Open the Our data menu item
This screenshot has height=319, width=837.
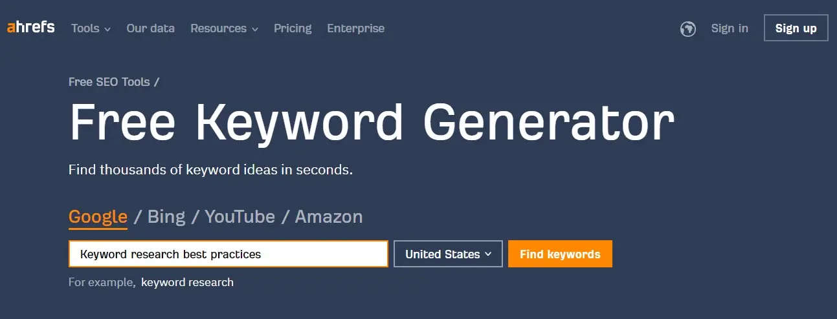[x=151, y=28]
